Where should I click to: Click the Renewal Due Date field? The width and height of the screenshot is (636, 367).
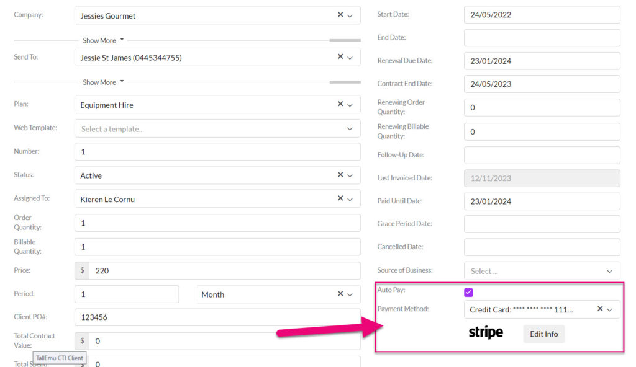tap(542, 61)
